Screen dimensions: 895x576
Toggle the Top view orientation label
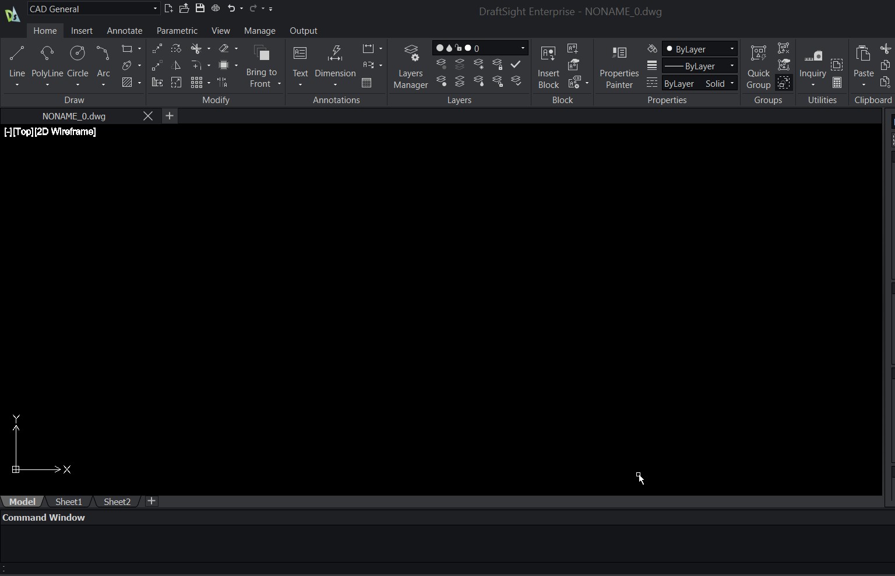coord(23,132)
